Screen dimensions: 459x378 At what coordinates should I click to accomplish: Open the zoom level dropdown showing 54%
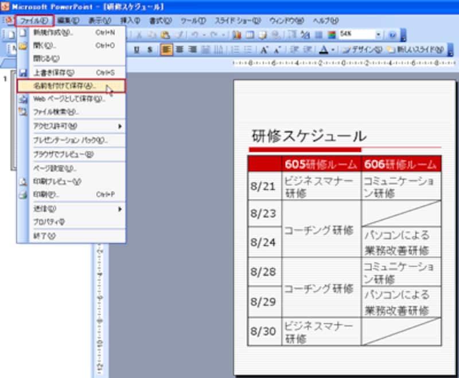(379, 34)
